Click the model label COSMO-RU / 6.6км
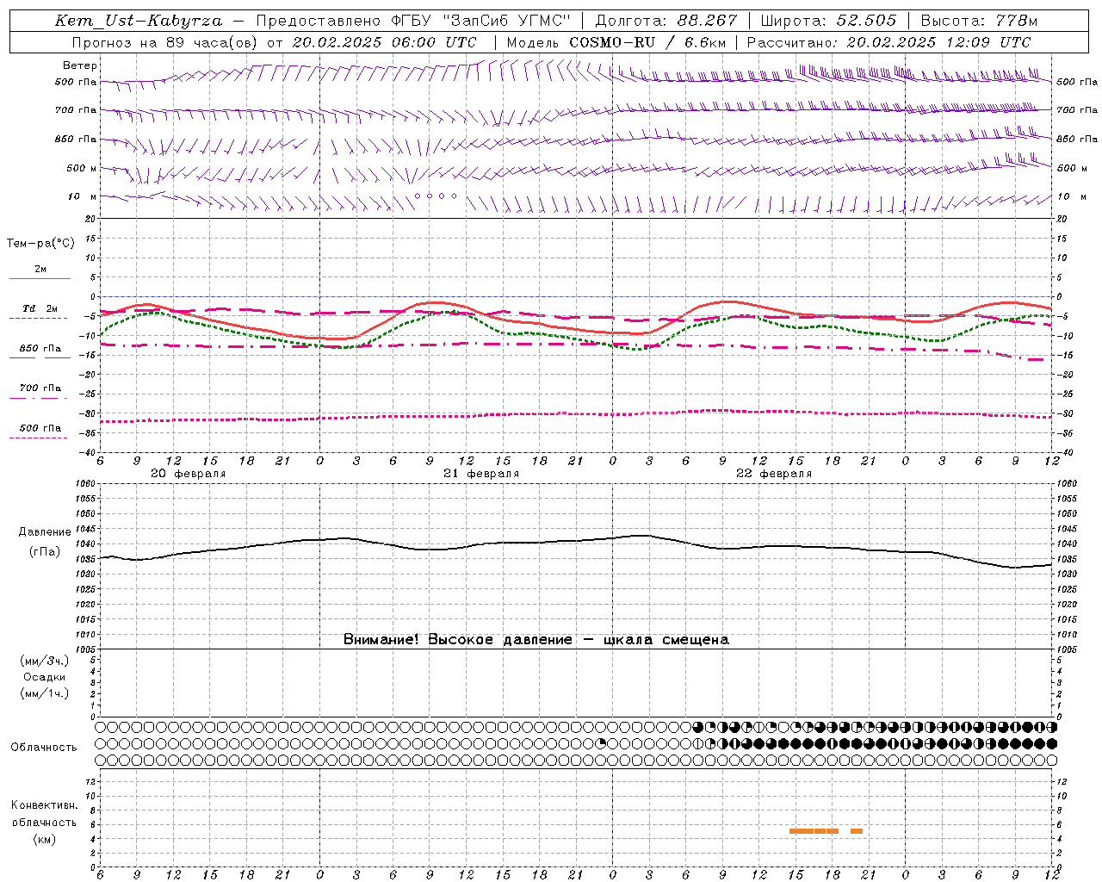Screen dimensions: 1102x882 [x=647, y=42]
